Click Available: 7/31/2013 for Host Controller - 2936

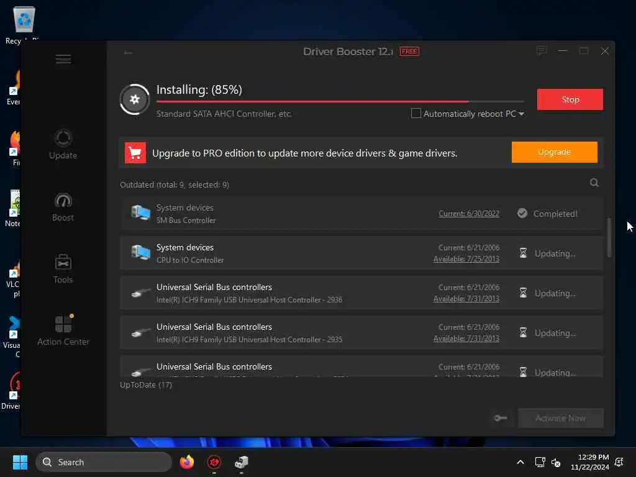tap(466, 299)
